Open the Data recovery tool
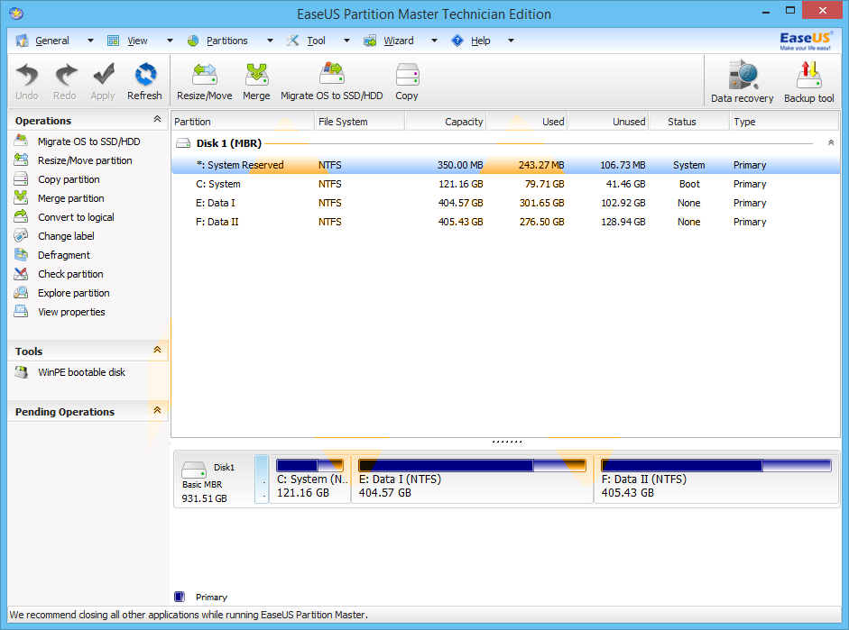This screenshot has width=849, height=630. (742, 81)
